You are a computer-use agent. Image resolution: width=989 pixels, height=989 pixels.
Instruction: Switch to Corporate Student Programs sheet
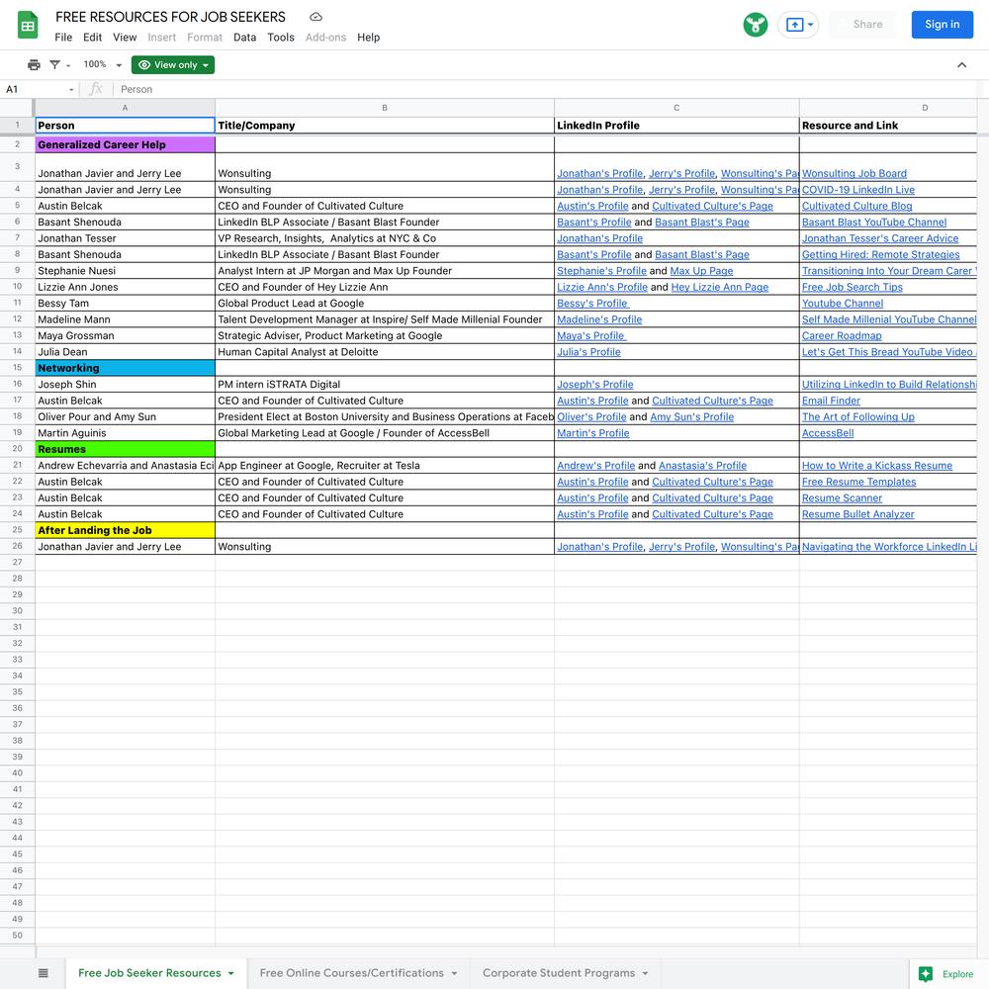[558, 972]
